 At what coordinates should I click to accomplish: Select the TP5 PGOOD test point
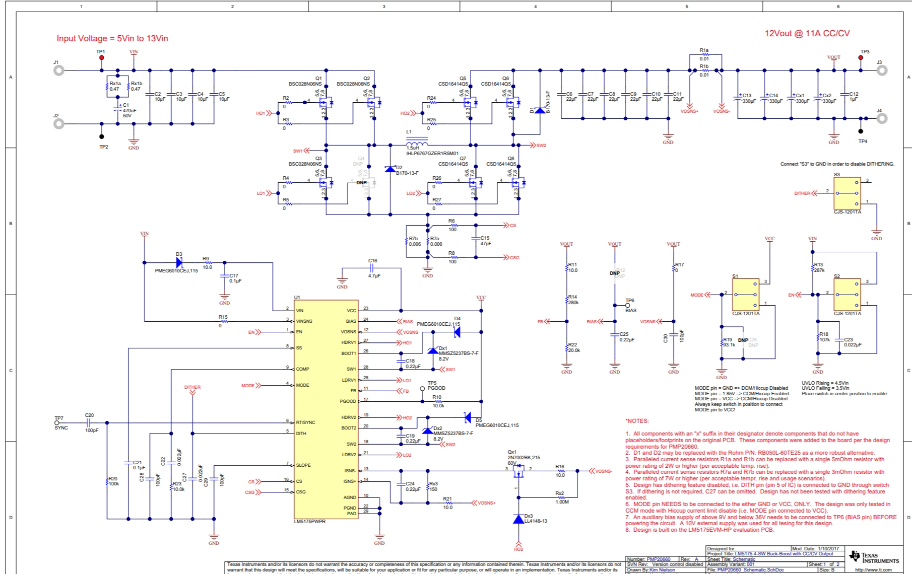click(x=422, y=389)
